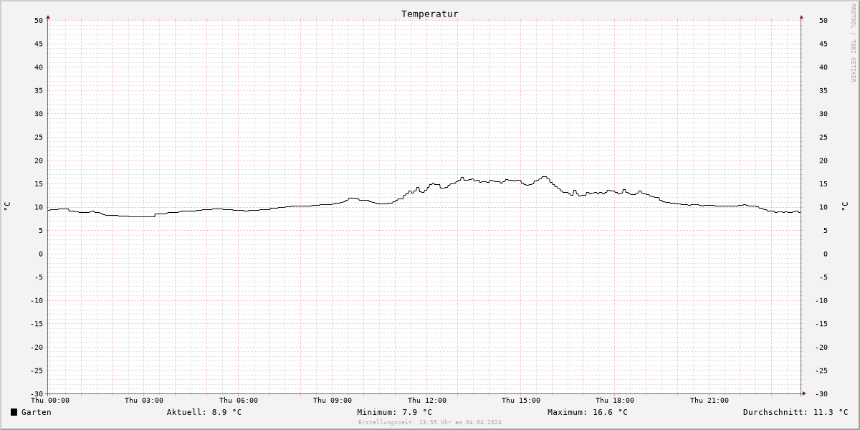Click the Thu 21:00 time axis label
Screen dimensions: 860x430
point(709,401)
